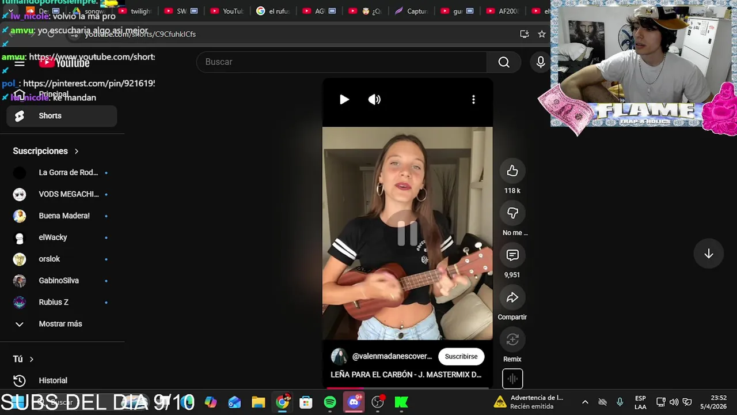Click the search magnifier button

coord(504,62)
